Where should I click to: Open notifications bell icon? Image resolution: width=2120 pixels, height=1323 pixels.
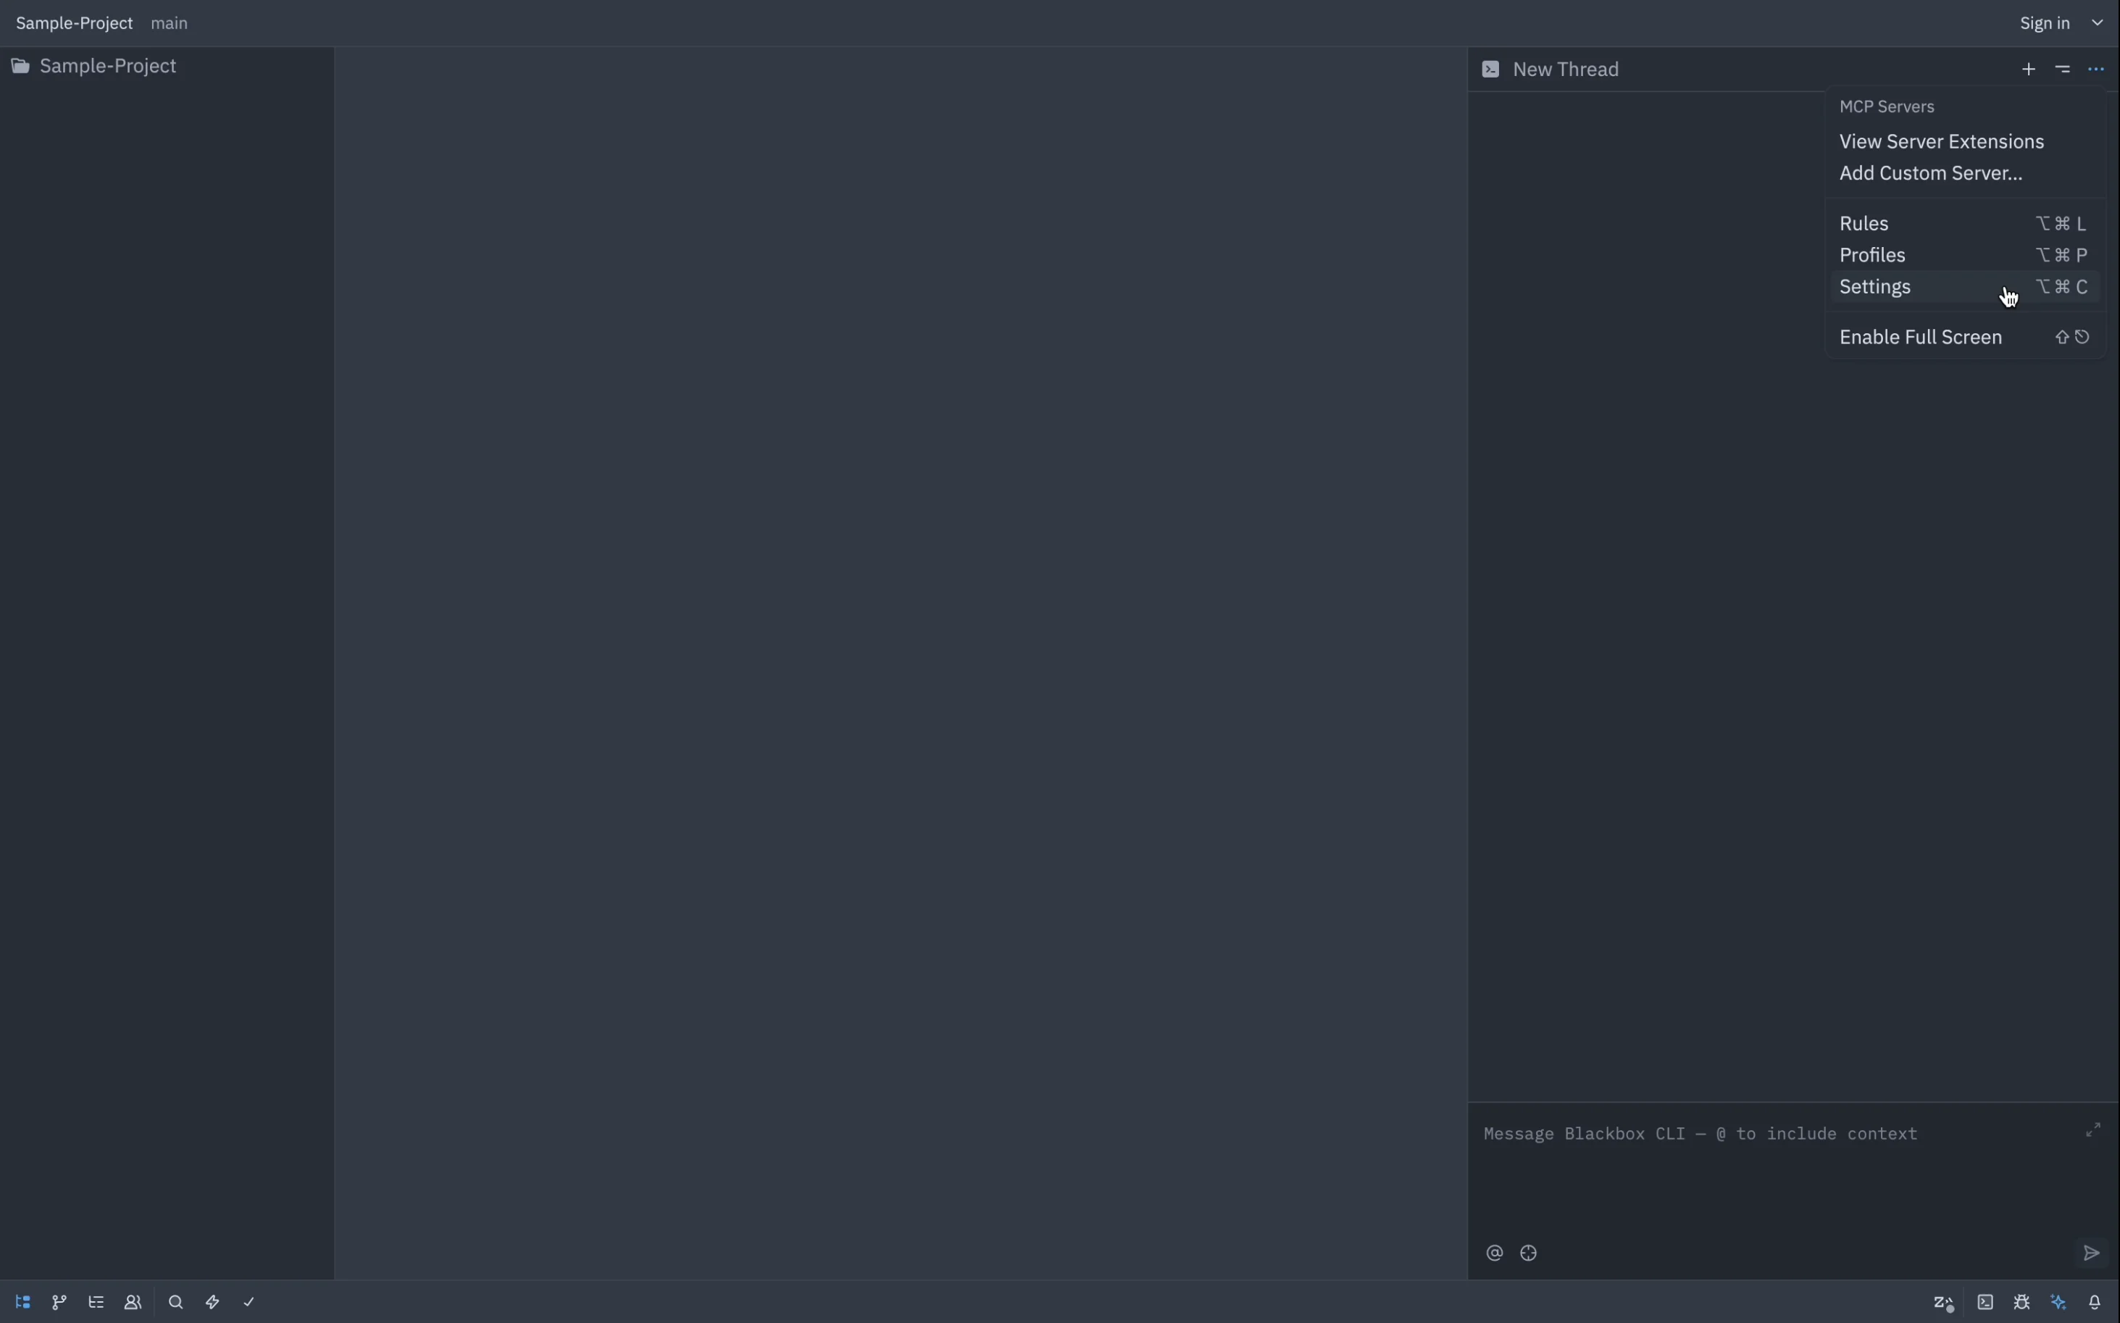point(2095,1302)
